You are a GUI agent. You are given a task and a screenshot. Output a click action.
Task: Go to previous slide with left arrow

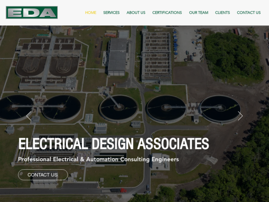coord(29,116)
